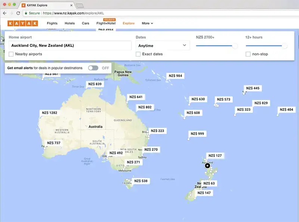Reload the page with the refresh icon
This screenshot has height=222, width=299.
click(x=18, y=13)
